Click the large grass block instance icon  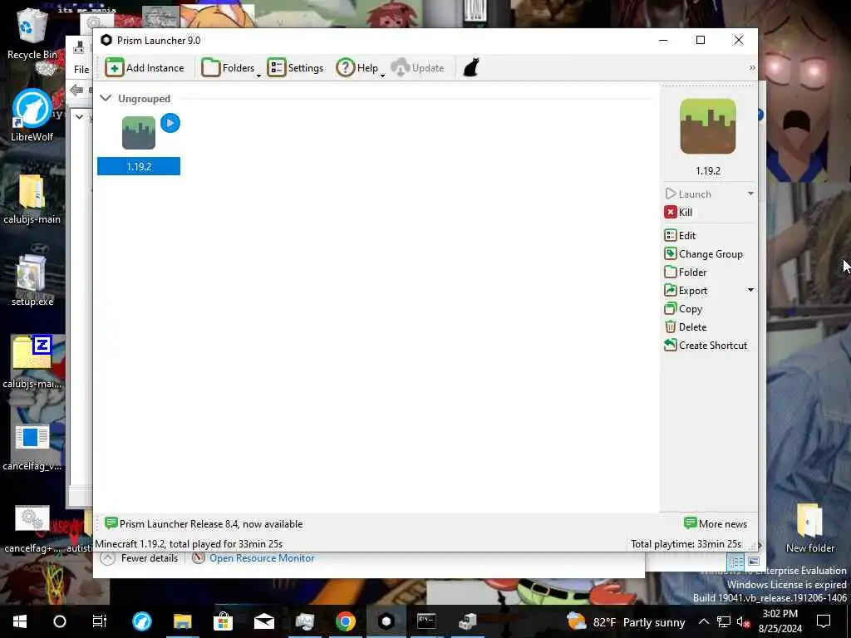(708, 126)
